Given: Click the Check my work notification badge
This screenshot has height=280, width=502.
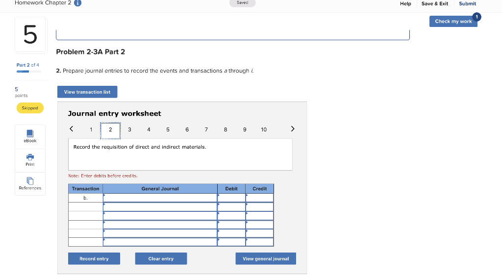Looking at the screenshot, I should tap(477, 17).
